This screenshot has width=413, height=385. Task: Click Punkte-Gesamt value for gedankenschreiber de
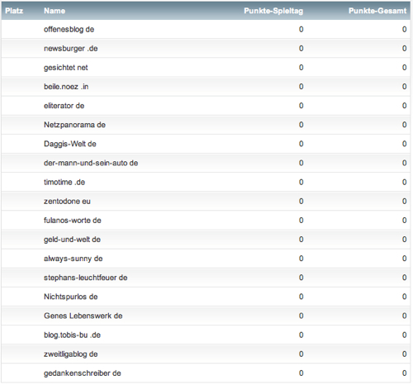click(404, 373)
